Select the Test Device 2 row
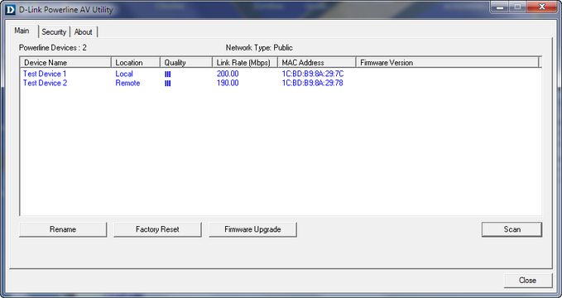The image size is (562, 298). 281,84
